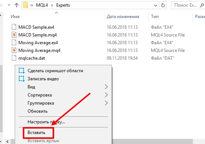Click the Поиск search input field
Screen dimensions: 205x144
(185, 5)
